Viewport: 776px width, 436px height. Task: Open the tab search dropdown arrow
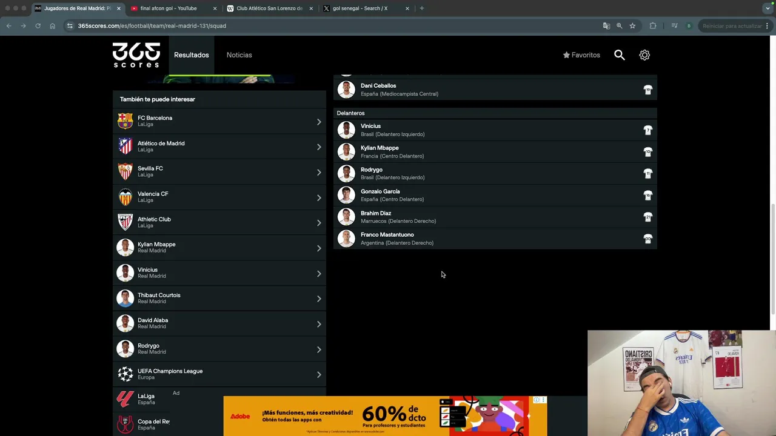768,8
